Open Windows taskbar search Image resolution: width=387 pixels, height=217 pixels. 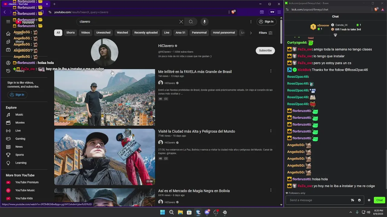pos(171,212)
